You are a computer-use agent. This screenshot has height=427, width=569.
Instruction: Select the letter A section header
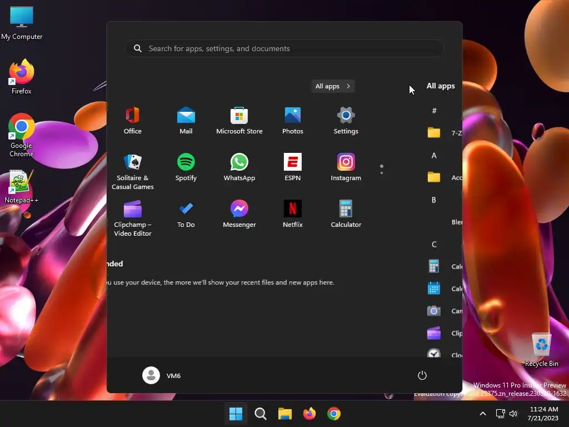click(434, 156)
